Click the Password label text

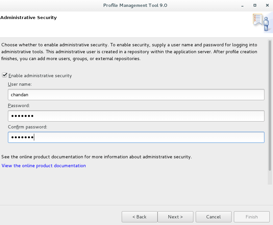pyautogui.click(x=19, y=105)
